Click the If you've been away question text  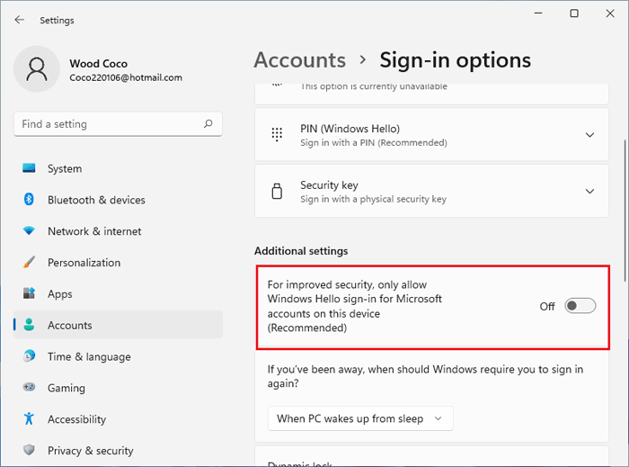(425, 376)
